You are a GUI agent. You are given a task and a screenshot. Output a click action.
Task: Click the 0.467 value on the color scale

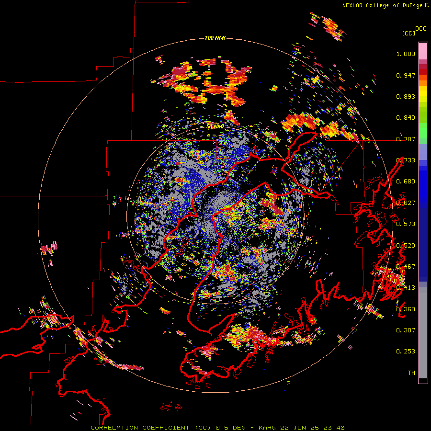pyautogui.click(x=406, y=267)
